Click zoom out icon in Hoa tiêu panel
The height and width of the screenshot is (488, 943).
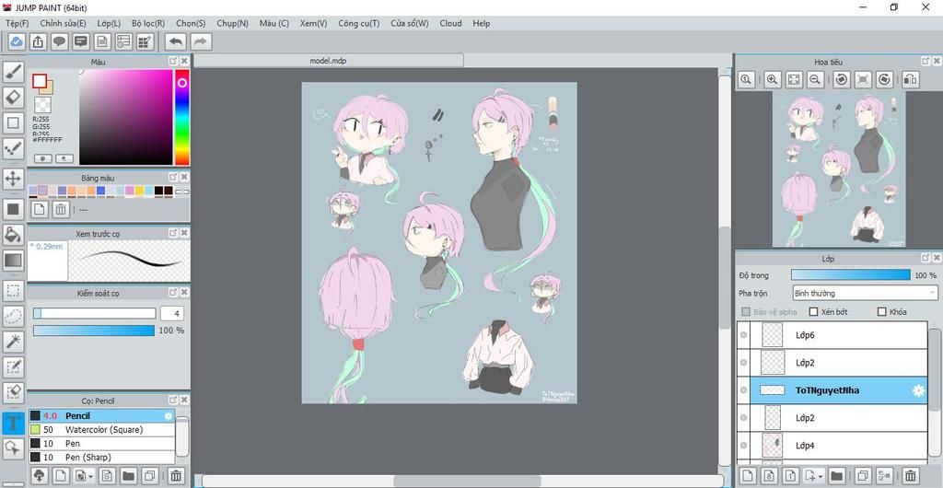pyautogui.click(x=815, y=79)
